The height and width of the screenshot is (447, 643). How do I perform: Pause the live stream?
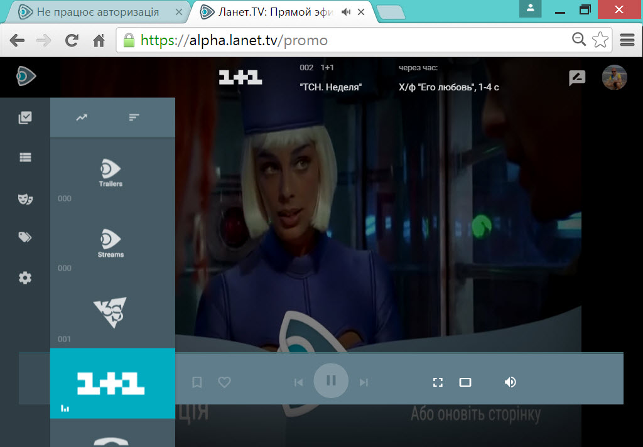tap(331, 380)
